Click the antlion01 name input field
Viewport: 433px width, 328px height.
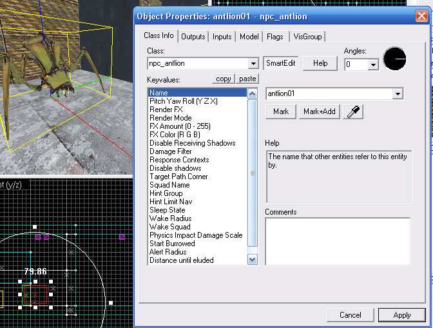[x=329, y=94]
